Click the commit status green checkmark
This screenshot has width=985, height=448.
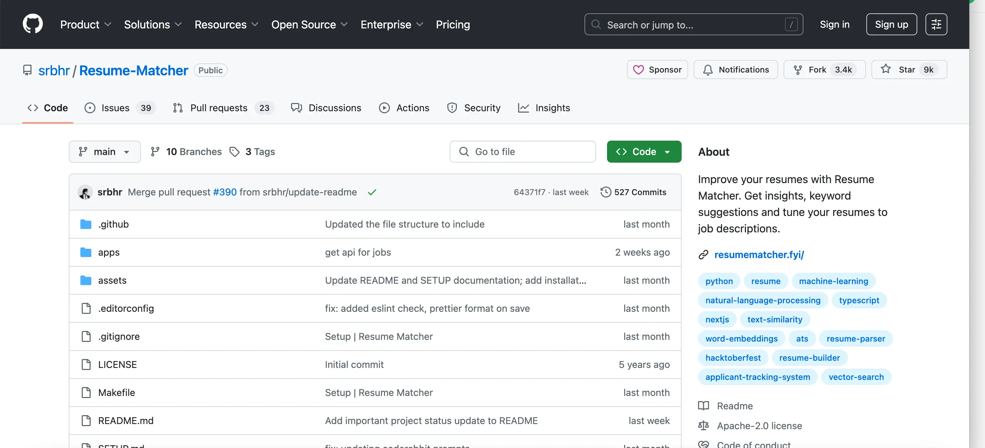click(372, 192)
